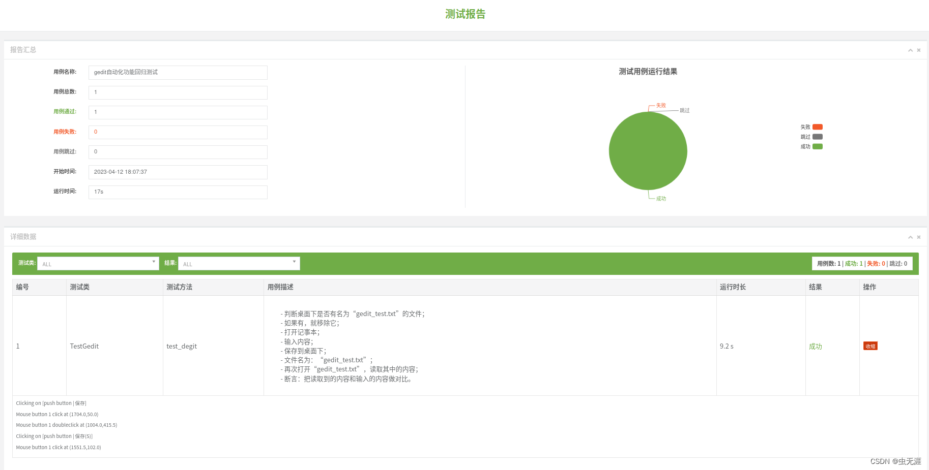Click the green pie chart slice
The image size is (929, 470).
tap(648, 151)
